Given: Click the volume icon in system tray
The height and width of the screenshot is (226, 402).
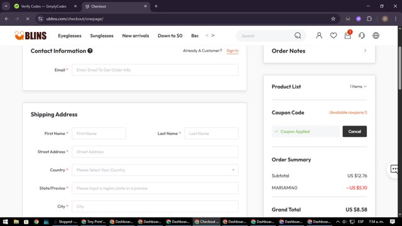Looking at the screenshot, I should (344, 222).
